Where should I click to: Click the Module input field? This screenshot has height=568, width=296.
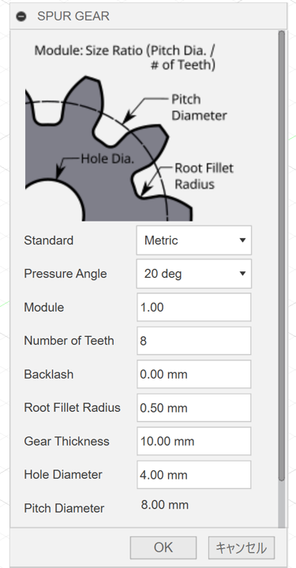coord(194,307)
